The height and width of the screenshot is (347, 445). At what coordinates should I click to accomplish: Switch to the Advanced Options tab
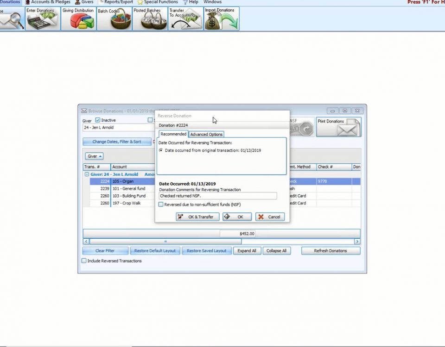(x=206, y=134)
